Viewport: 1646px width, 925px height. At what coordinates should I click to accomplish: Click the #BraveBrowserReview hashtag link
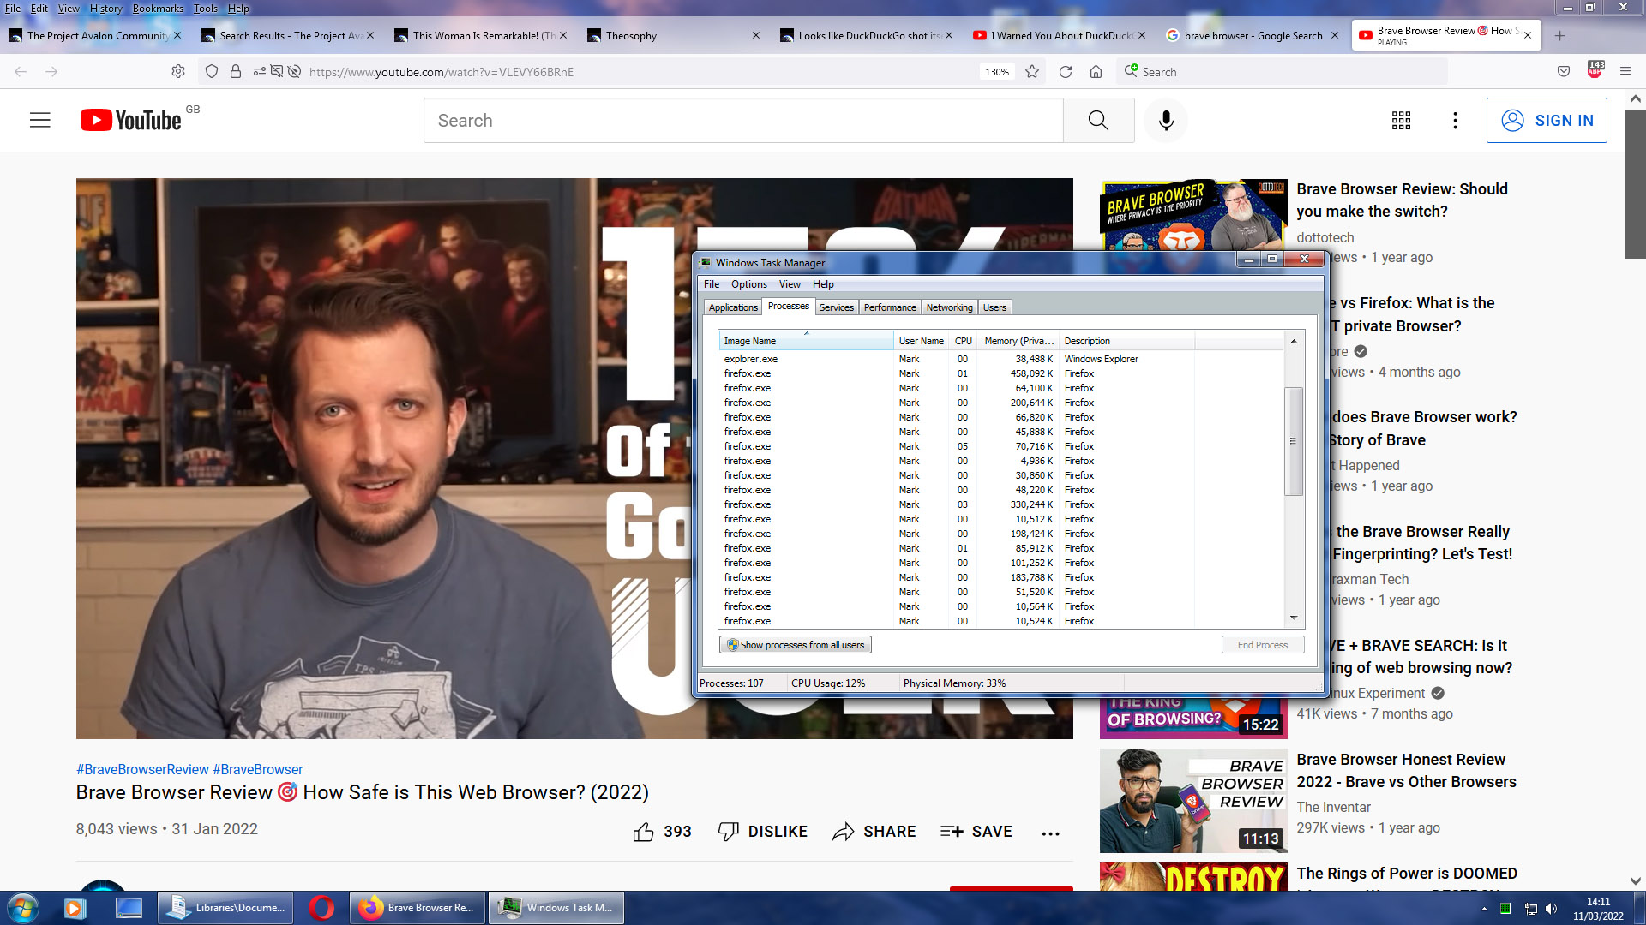[142, 769]
